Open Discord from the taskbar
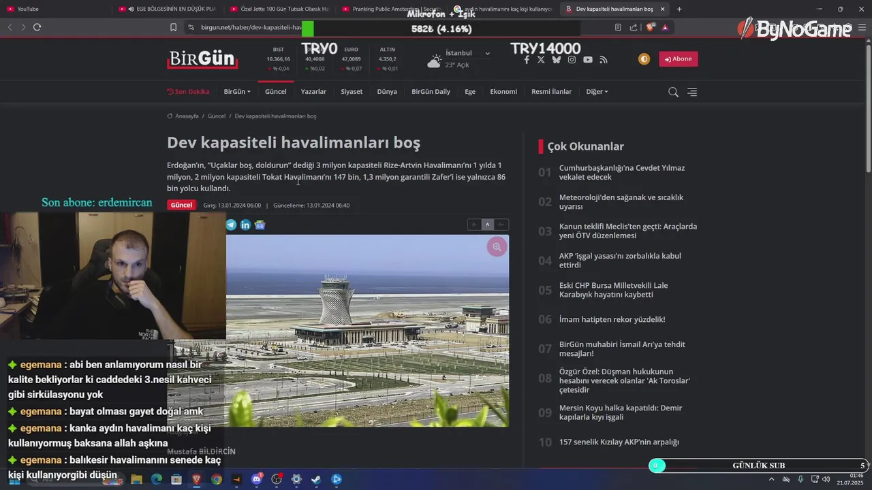The height and width of the screenshot is (490, 872). [x=257, y=479]
